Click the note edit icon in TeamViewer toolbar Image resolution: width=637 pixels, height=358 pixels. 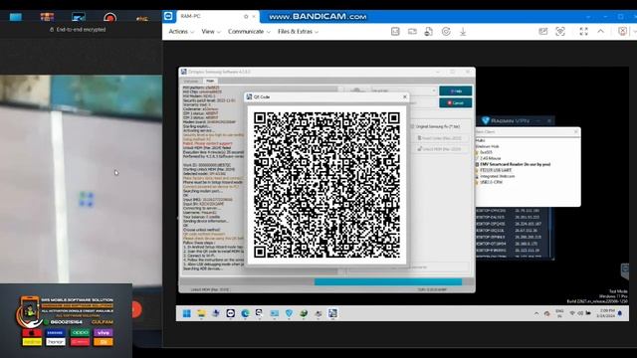(x=542, y=31)
